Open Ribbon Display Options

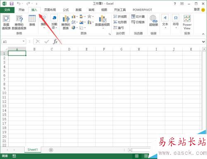(x=182, y=4)
